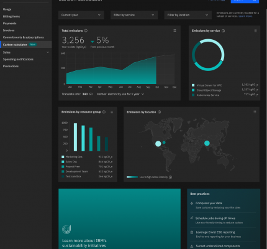
Task: Open the Usage page in sidebar
Action: click(7, 9)
